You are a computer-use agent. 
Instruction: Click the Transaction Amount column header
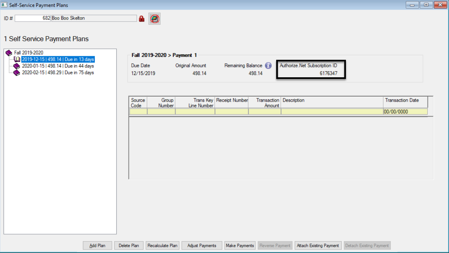click(x=265, y=103)
